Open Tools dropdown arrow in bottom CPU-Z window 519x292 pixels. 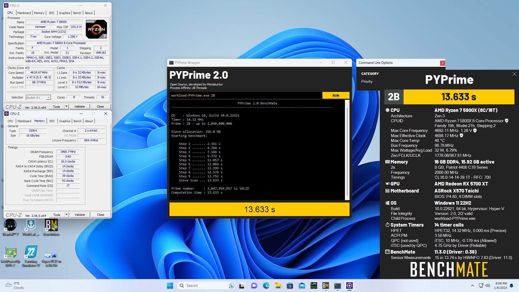(66, 215)
